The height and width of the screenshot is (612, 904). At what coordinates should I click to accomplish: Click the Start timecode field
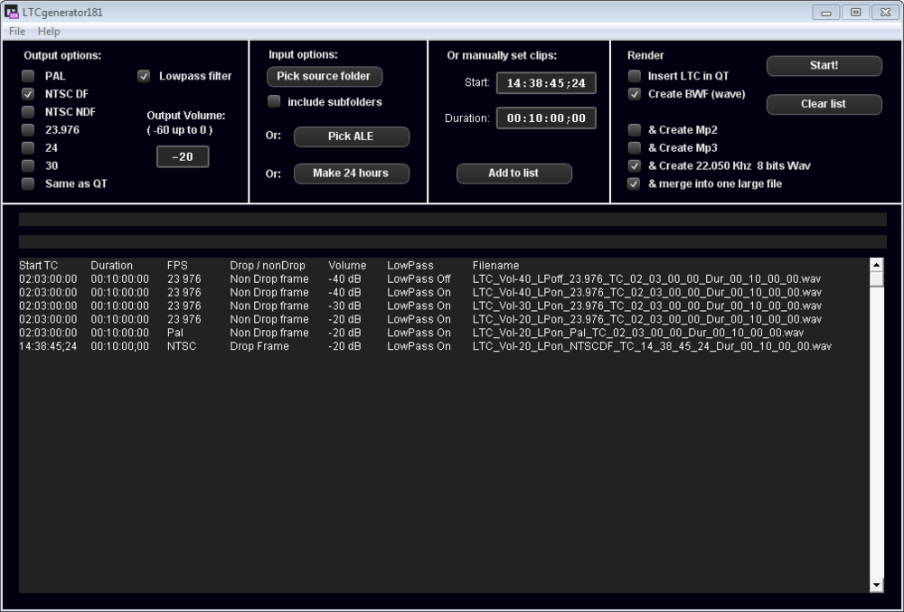(x=545, y=83)
